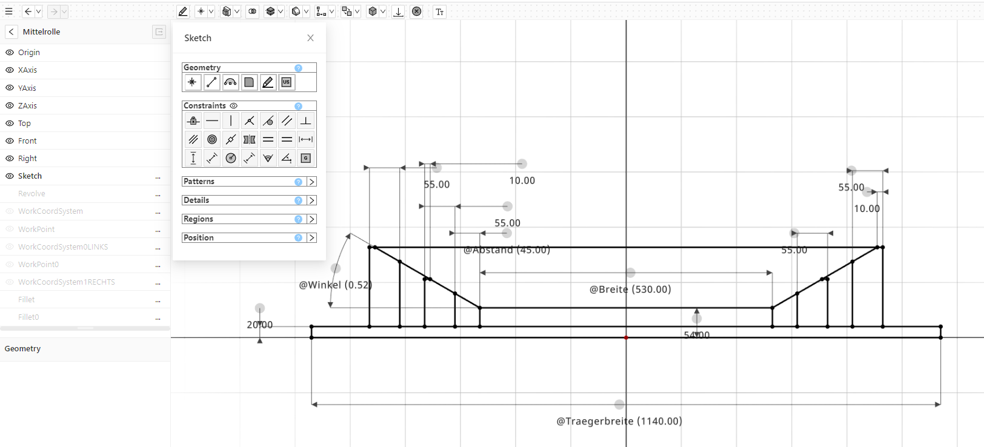Toggle visibility of YAxis
The width and height of the screenshot is (984, 447).
(10, 88)
